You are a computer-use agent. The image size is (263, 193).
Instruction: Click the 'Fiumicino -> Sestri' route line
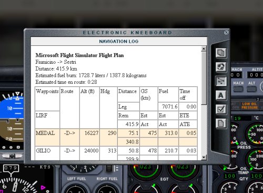(56, 62)
